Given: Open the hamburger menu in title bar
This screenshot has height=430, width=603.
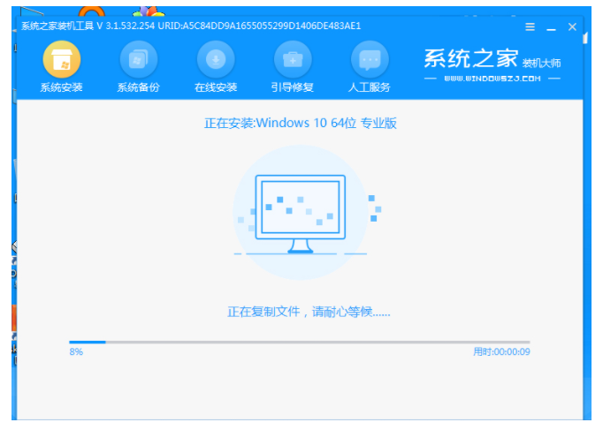Looking at the screenshot, I should click(530, 26).
